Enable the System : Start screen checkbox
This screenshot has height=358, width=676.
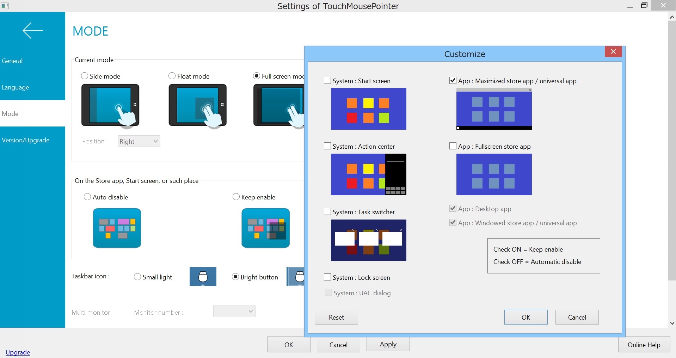click(327, 81)
